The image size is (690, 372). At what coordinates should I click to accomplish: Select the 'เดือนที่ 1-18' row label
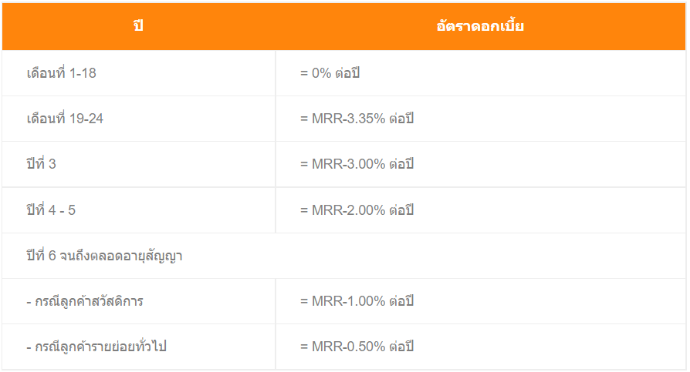click(x=61, y=73)
